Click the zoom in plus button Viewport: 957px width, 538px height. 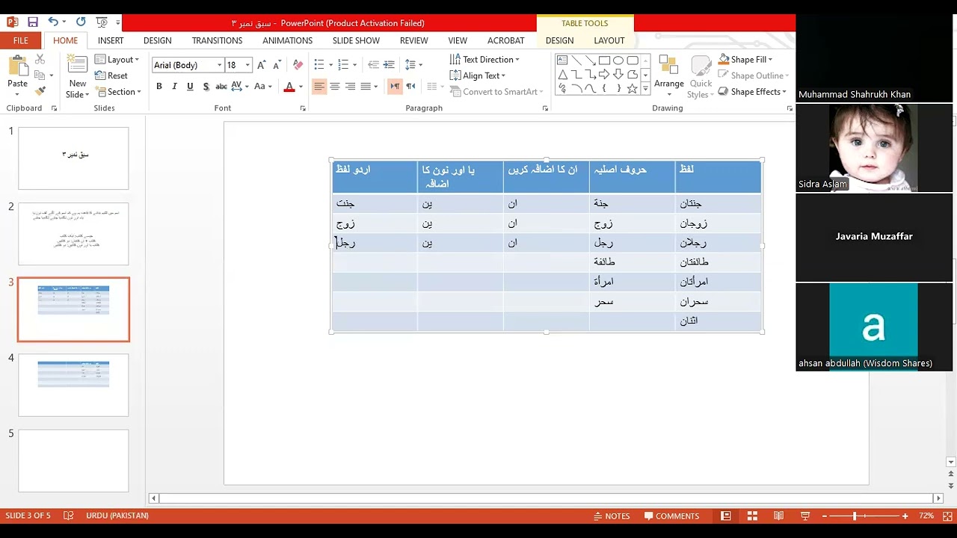[x=905, y=516]
